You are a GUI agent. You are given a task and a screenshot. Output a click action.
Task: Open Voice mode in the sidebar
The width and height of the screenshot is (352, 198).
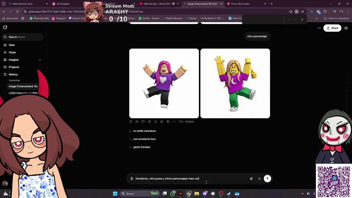click(12, 52)
